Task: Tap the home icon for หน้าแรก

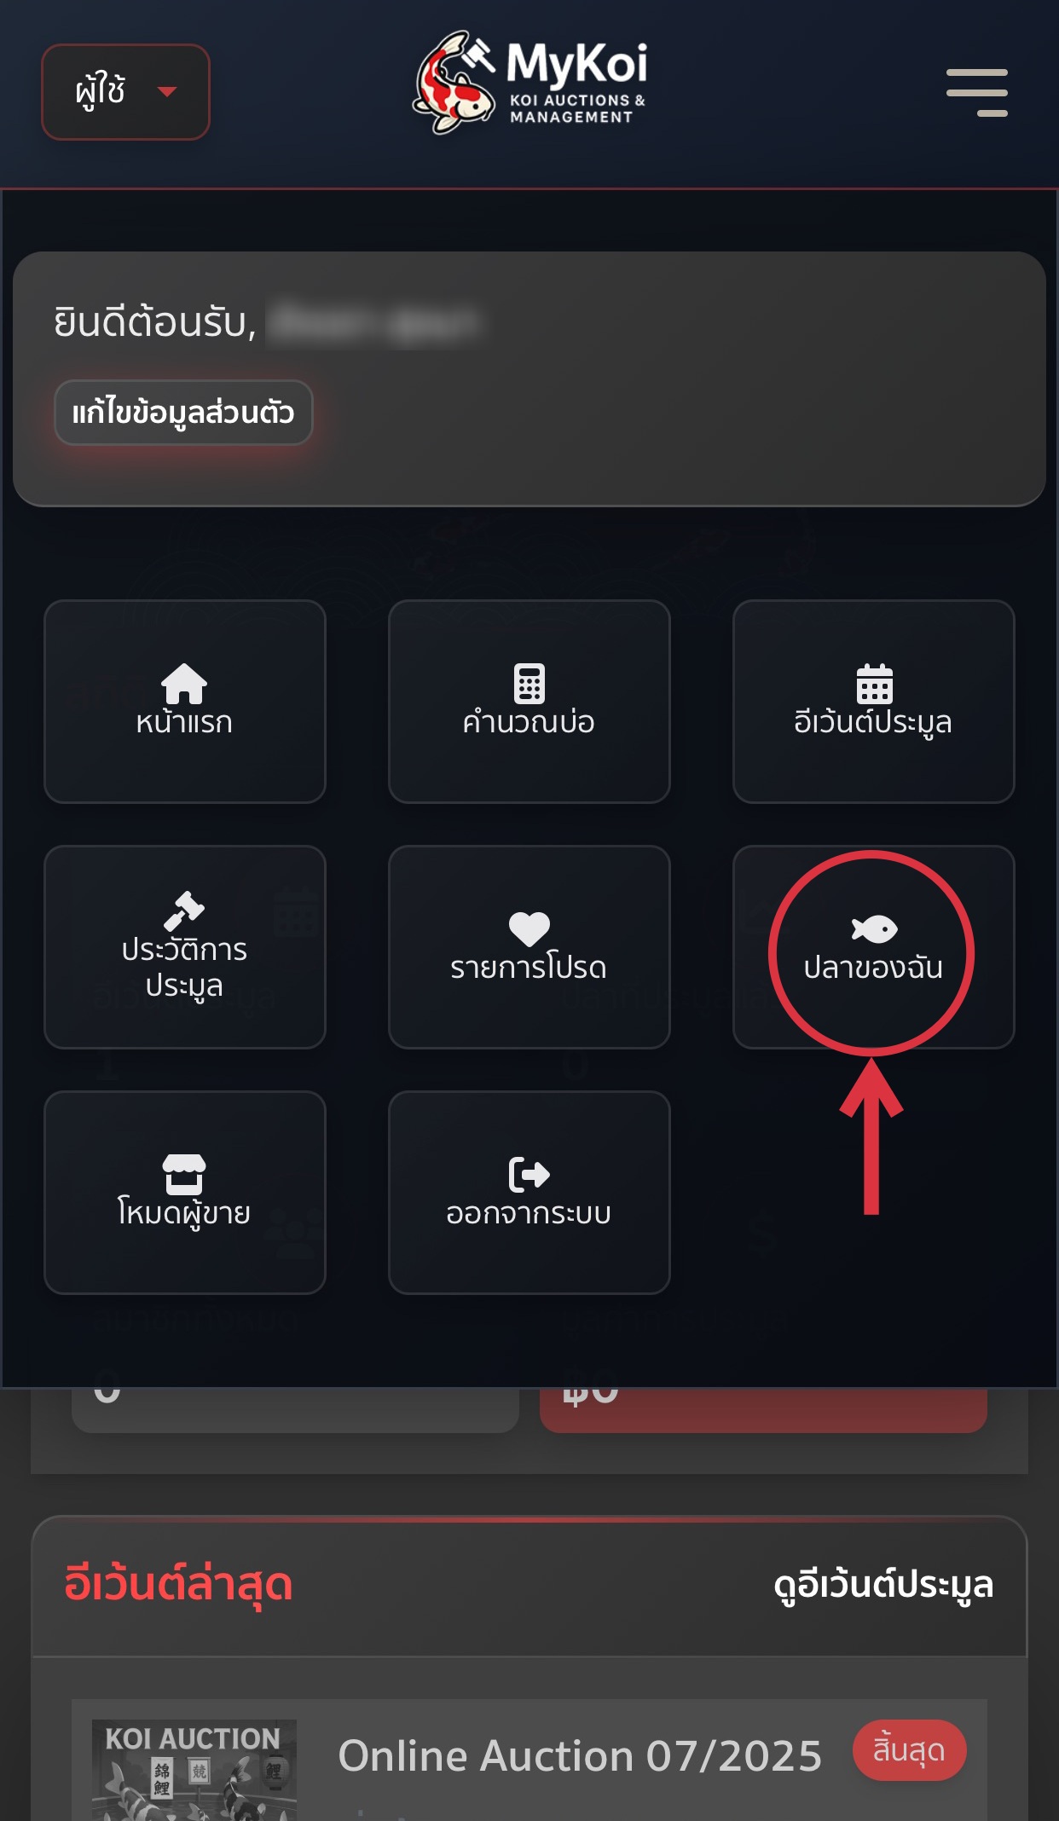Action: pyautogui.click(x=184, y=683)
